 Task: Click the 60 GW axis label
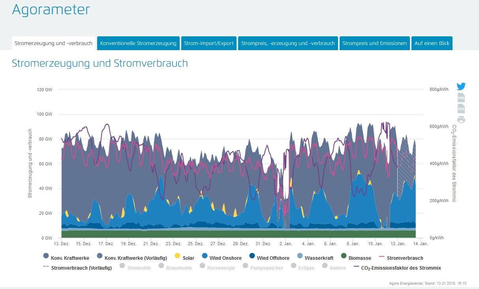(46, 164)
